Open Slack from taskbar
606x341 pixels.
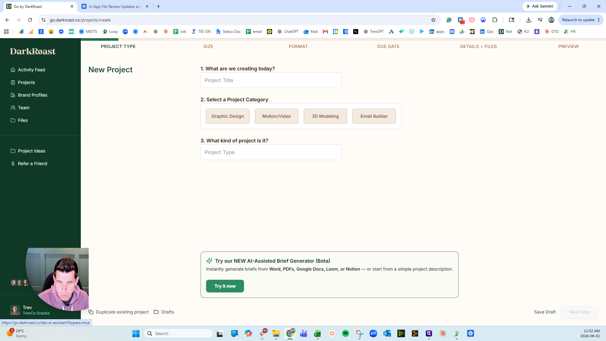263,333
